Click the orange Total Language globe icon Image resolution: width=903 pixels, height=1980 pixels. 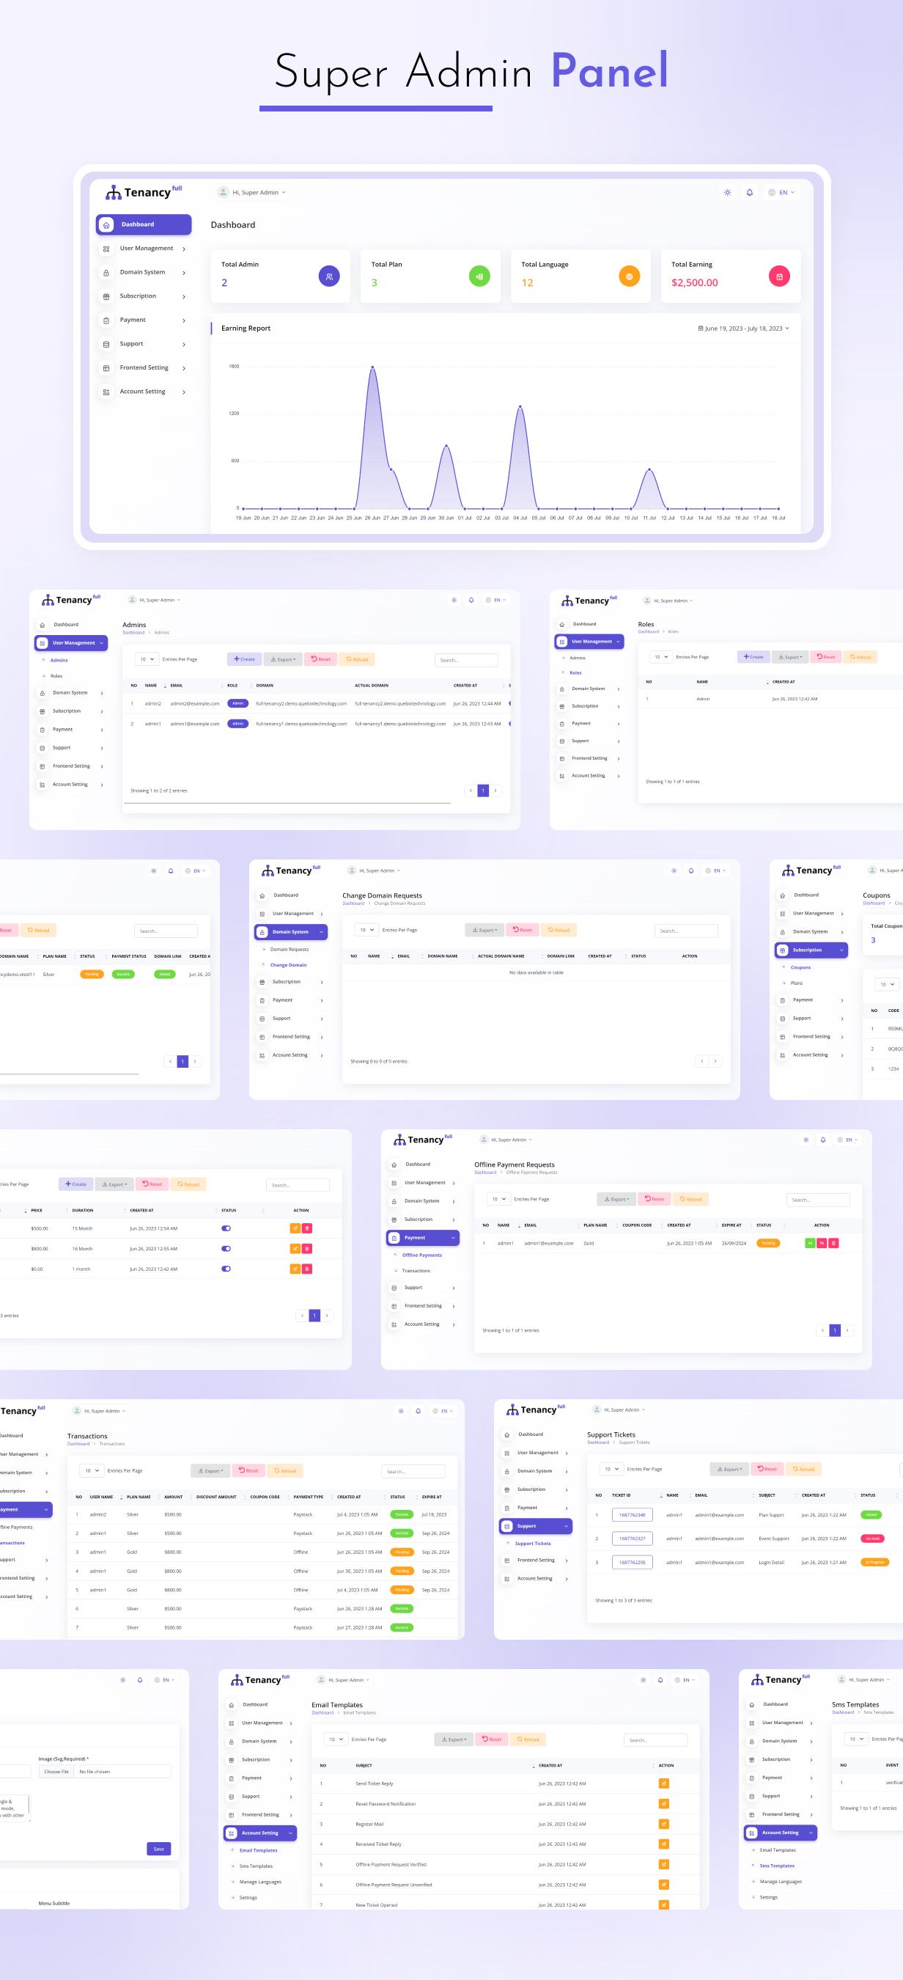tap(630, 276)
